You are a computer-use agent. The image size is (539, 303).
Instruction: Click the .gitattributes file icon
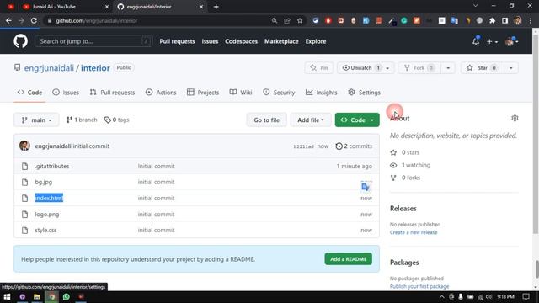pyautogui.click(x=24, y=167)
